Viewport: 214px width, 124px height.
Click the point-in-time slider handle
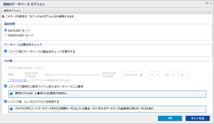pos(47,75)
